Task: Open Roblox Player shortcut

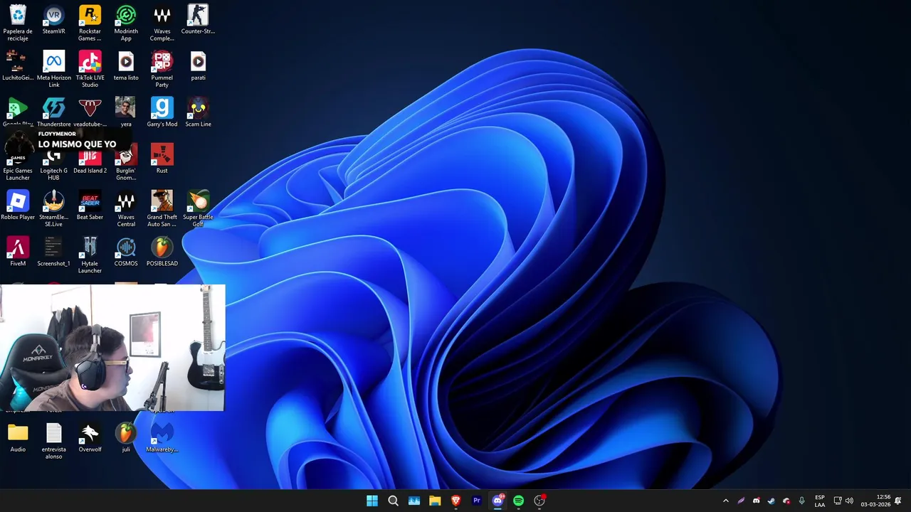Action: [x=18, y=205]
